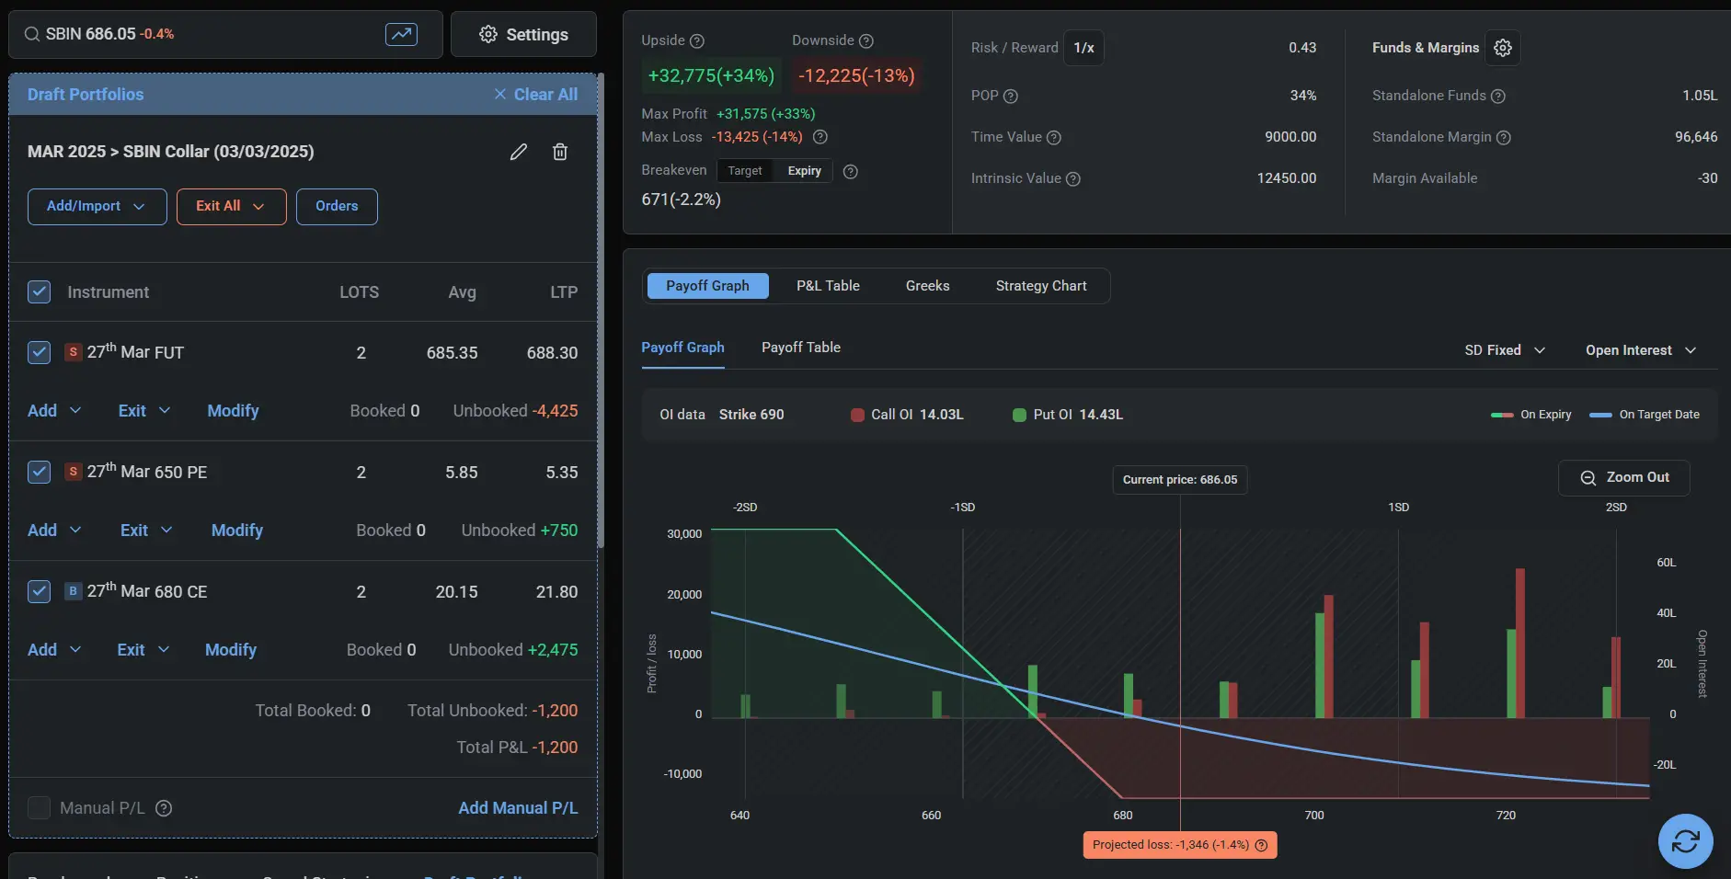Open Settings

[x=523, y=34]
